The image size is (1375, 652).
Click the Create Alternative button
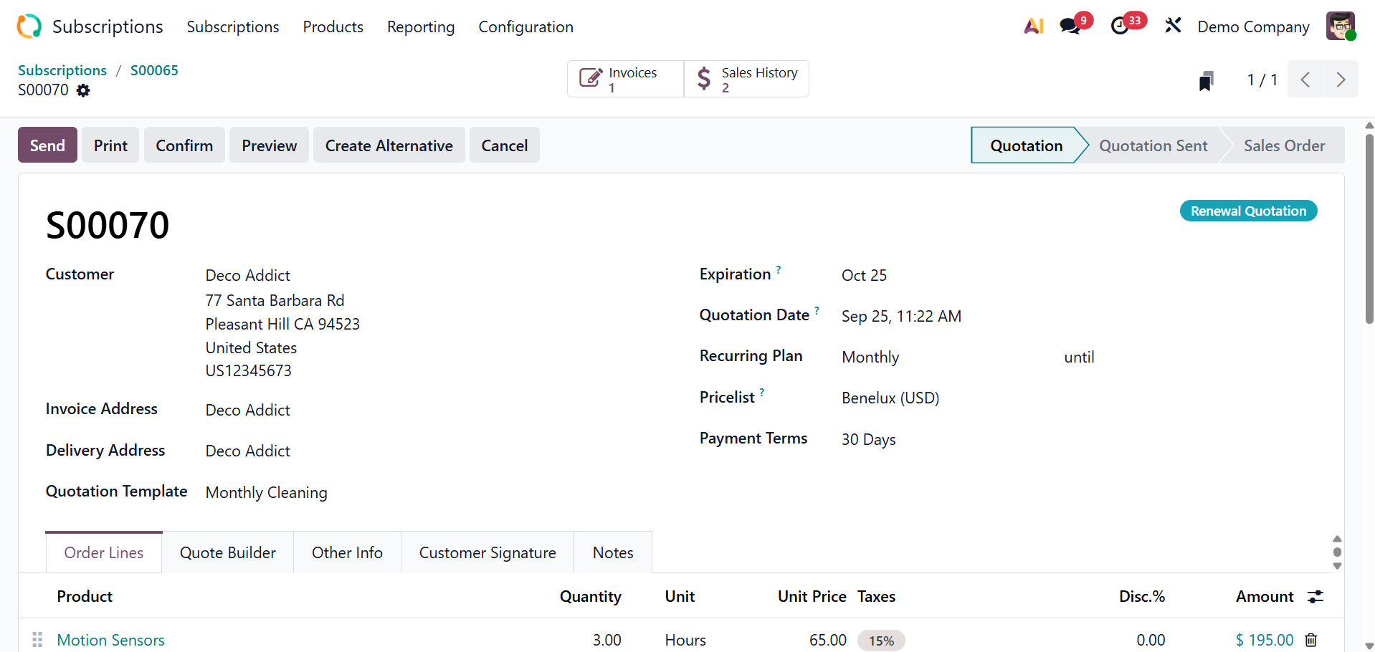[x=389, y=145]
